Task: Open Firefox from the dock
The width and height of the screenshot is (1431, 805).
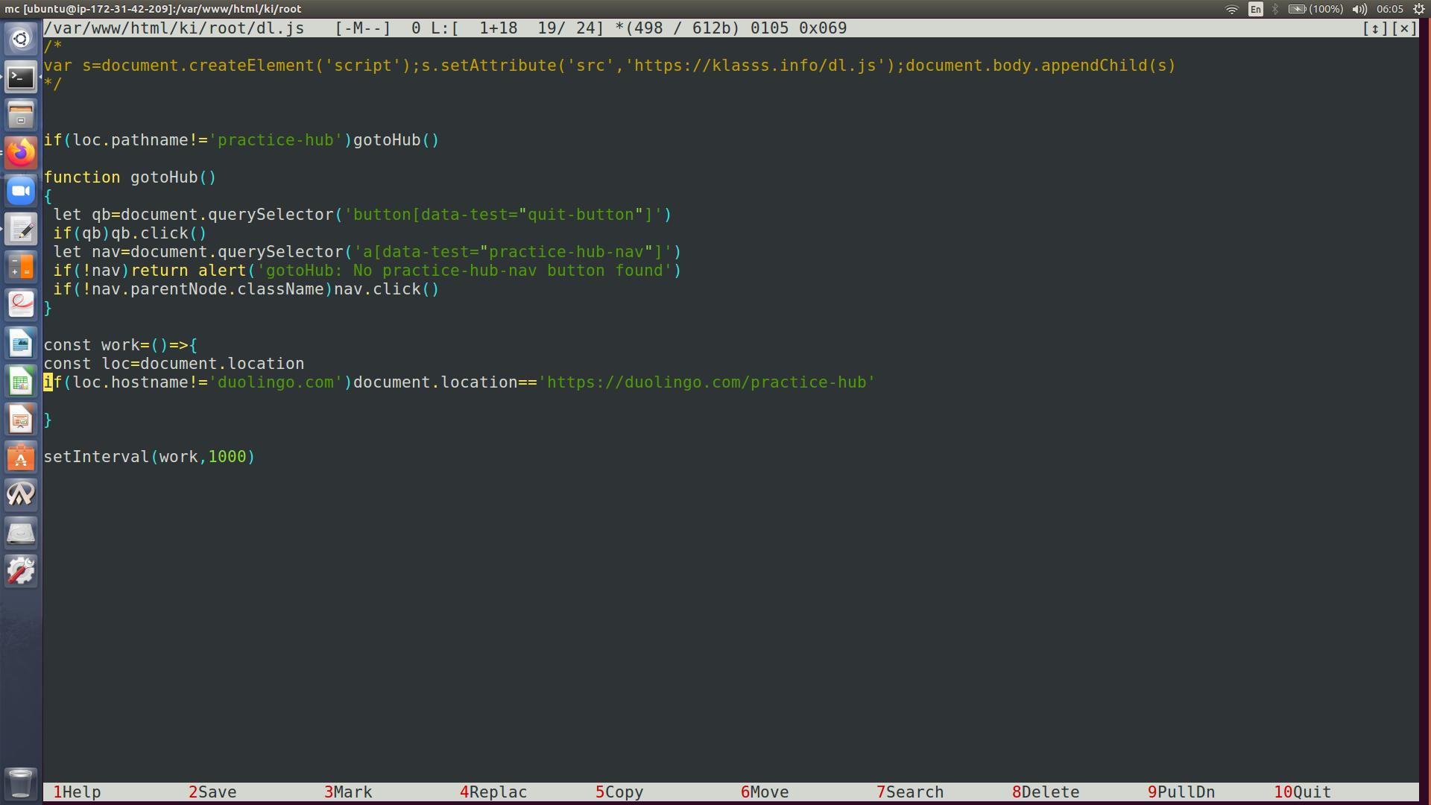Action: click(x=21, y=153)
